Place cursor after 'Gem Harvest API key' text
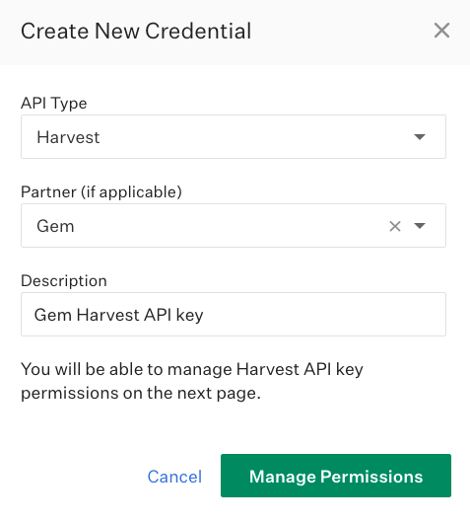Viewport: 470px width, 522px height. pyautogui.click(x=205, y=315)
